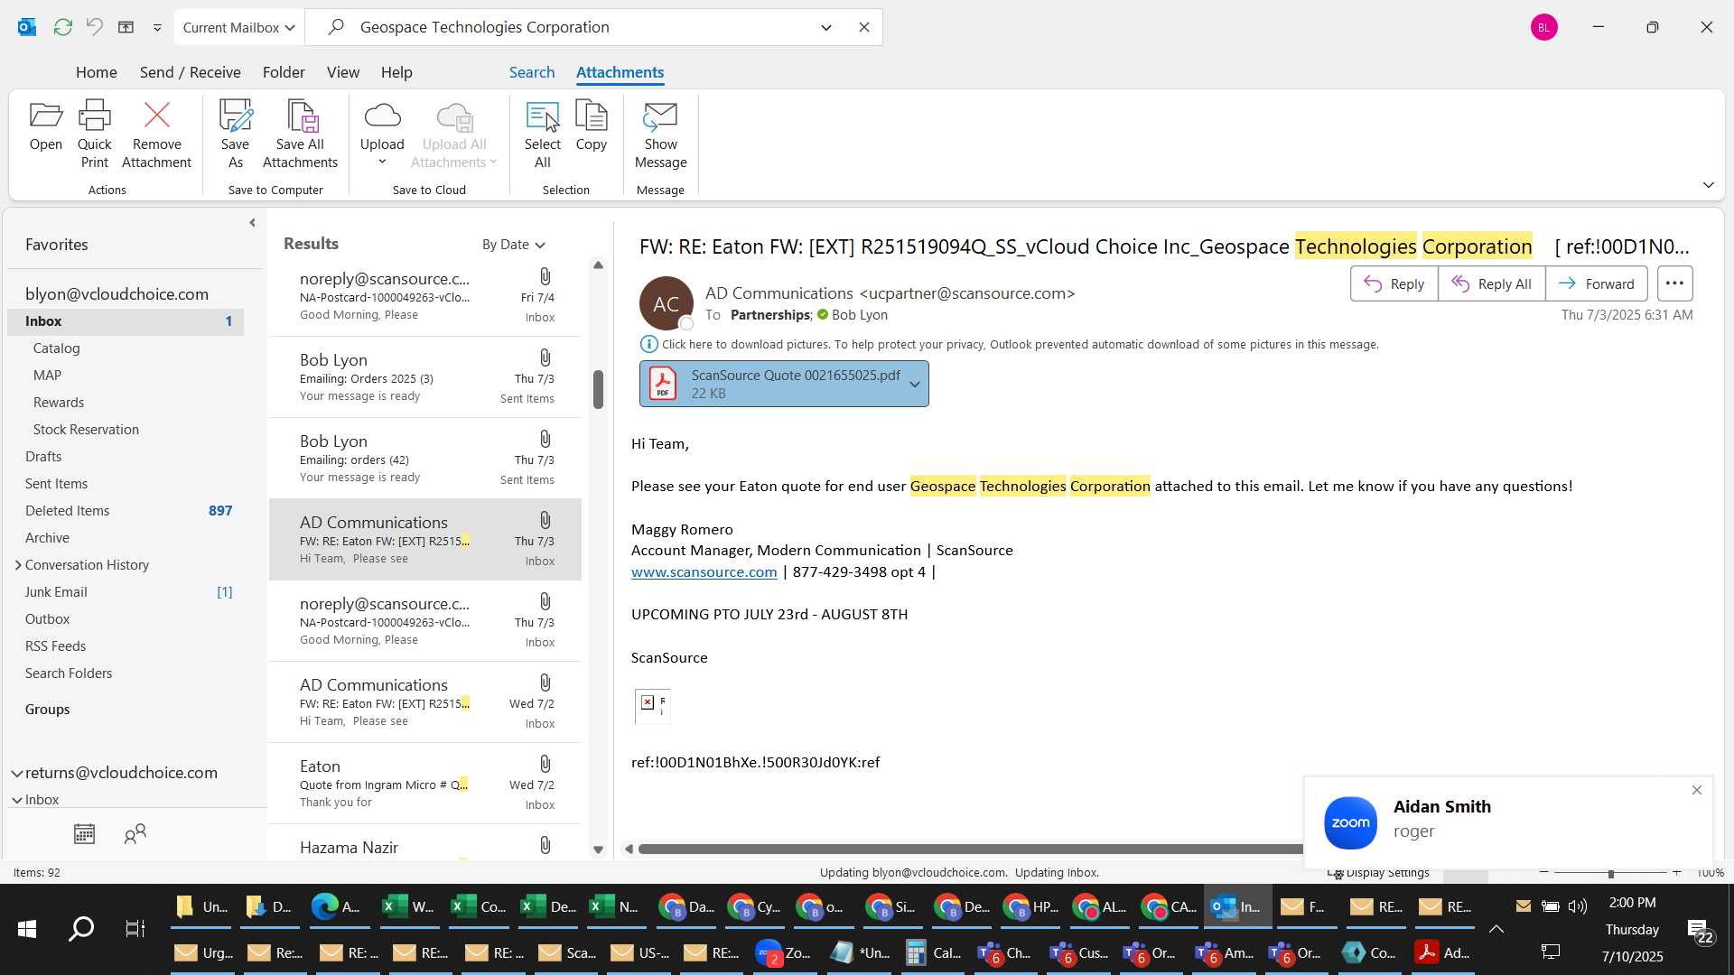Screen dimensions: 1734x975
Task: Click Select All in Selection group
Action: tap(542, 135)
